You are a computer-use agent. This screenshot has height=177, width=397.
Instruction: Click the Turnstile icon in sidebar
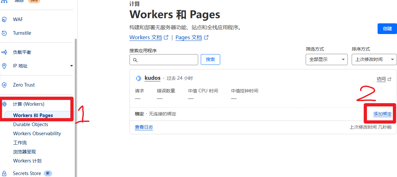coord(4,33)
